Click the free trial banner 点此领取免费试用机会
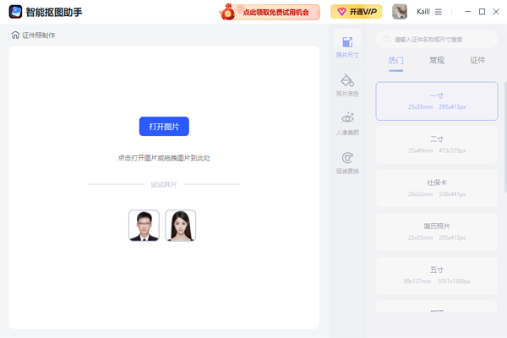The width and height of the screenshot is (507, 338). 270,12
